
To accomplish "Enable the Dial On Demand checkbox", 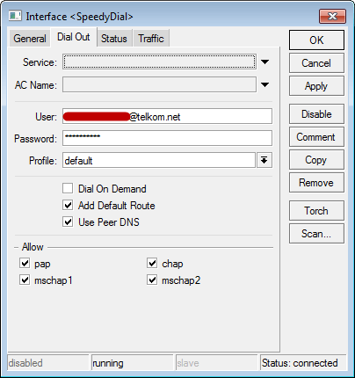I will click(x=68, y=188).
